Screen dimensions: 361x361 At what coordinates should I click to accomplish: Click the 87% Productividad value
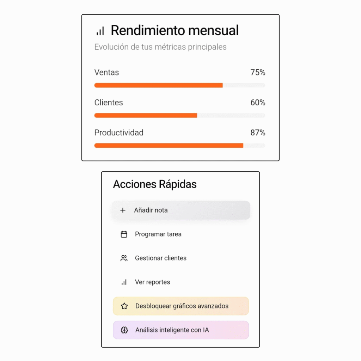pyautogui.click(x=258, y=133)
